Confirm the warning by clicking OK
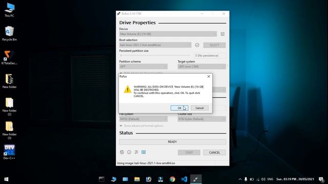Viewport: 328px width, 184px height. 179,108
